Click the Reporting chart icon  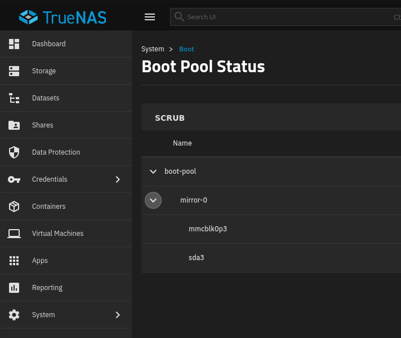click(14, 288)
